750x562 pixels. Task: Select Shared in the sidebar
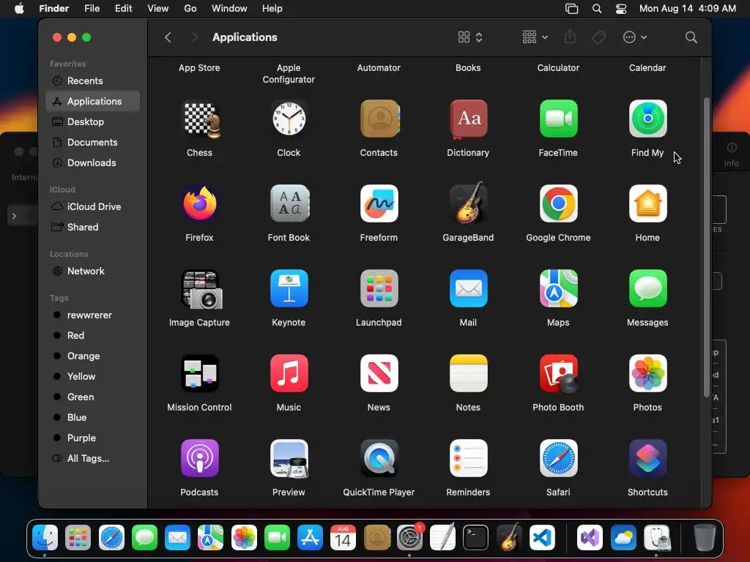coord(93,228)
